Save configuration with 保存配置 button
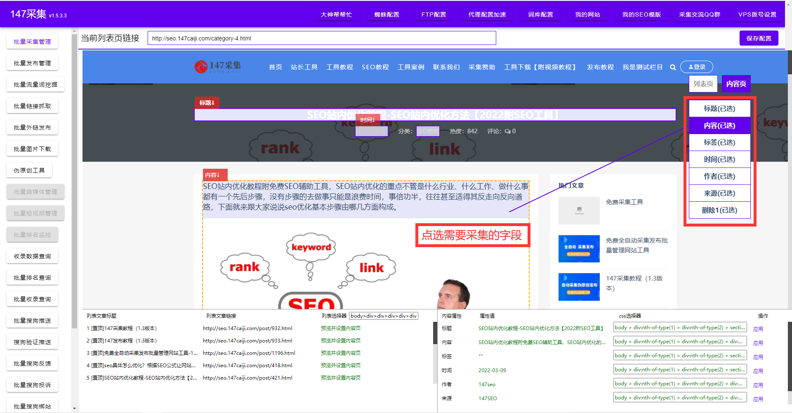This screenshot has width=792, height=413. click(x=759, y=38)
